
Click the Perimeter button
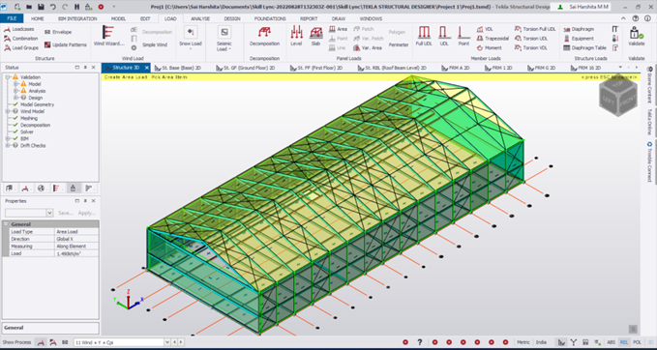point(399,44)
